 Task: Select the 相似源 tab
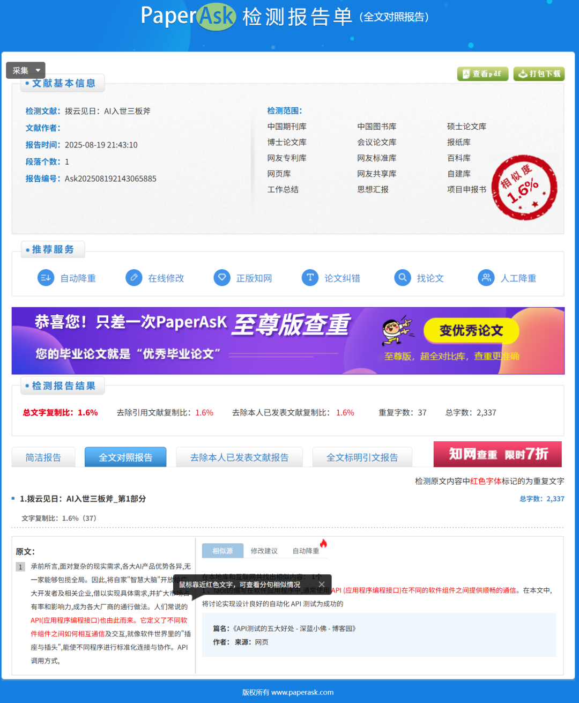222,551
